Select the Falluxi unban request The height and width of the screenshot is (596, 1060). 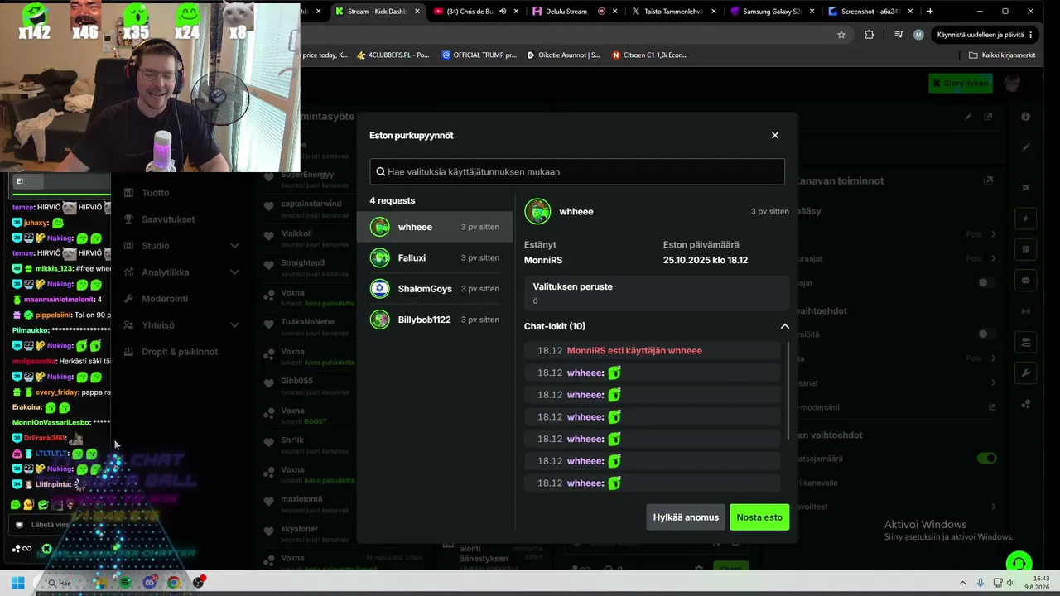(x=435, y=257)
